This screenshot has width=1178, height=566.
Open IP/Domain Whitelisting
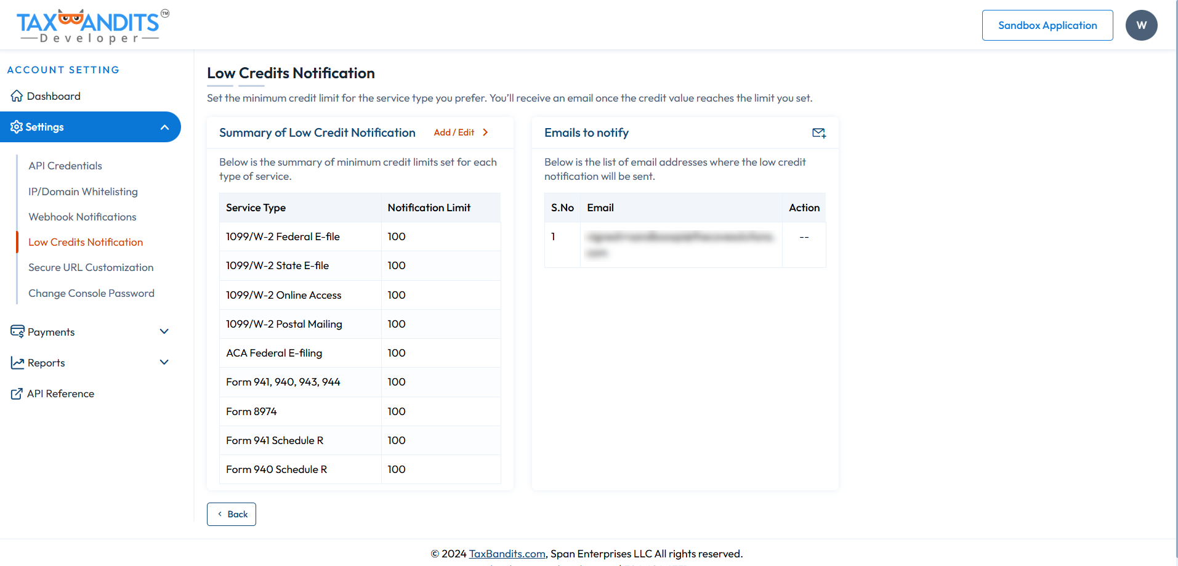pyautogui.click(x=83, y=192)
